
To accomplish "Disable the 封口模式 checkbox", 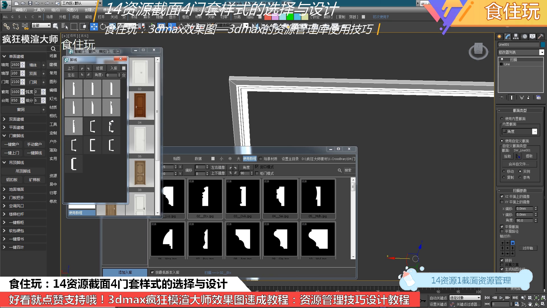I will (x=257, y=167).
